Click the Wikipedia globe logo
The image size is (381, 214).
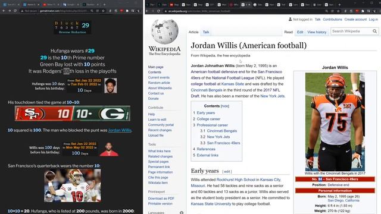point(165,32)
